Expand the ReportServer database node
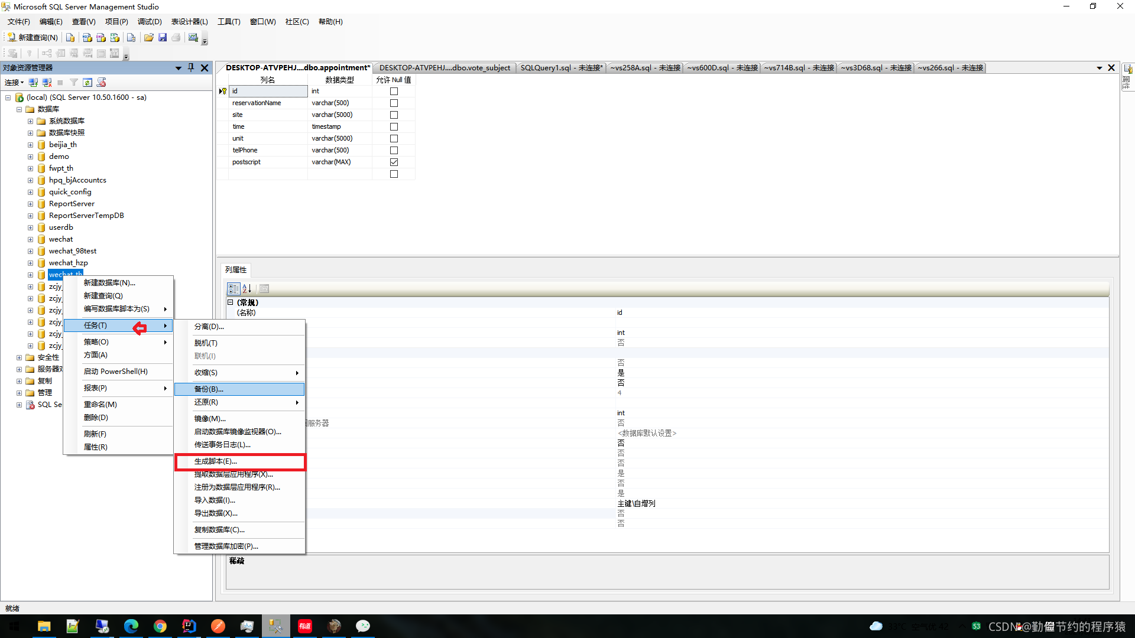Image resolution: width=1135 pixels, height=638 pixels. pyautogui.click(x=30, y=204)
